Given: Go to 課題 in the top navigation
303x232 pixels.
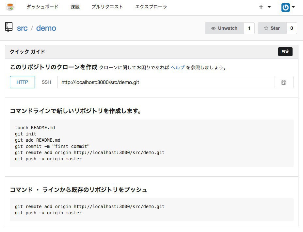Looking at the screenshot, I should pyautogui.click(x=75, y=7).
